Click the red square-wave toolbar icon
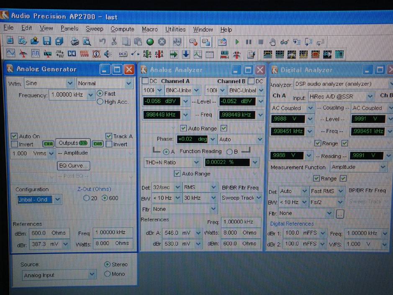This screenshot has height=295, width=393. [x=84, y=54]
